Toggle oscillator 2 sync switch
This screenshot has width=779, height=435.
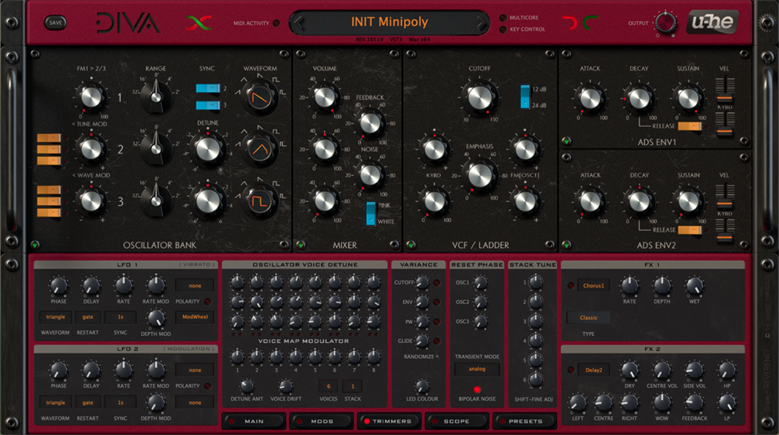[x=208, y=89]
